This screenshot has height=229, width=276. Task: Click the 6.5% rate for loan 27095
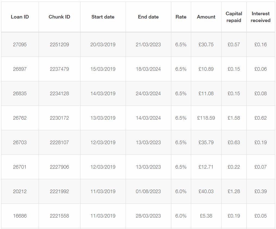tap(181, 45)
